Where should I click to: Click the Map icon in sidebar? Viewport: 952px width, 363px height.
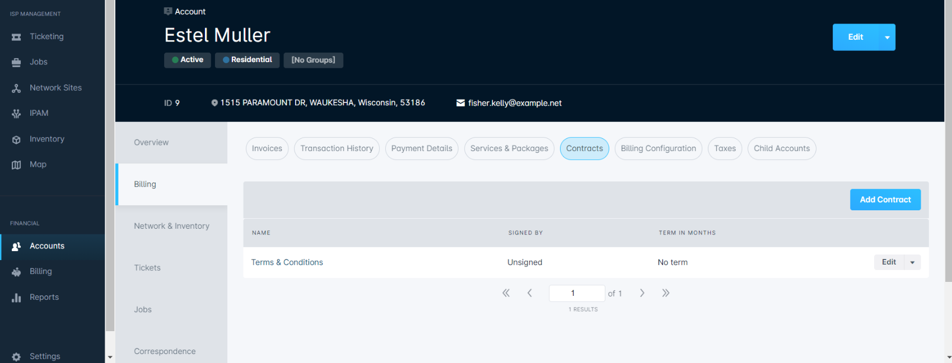(16, 164)
